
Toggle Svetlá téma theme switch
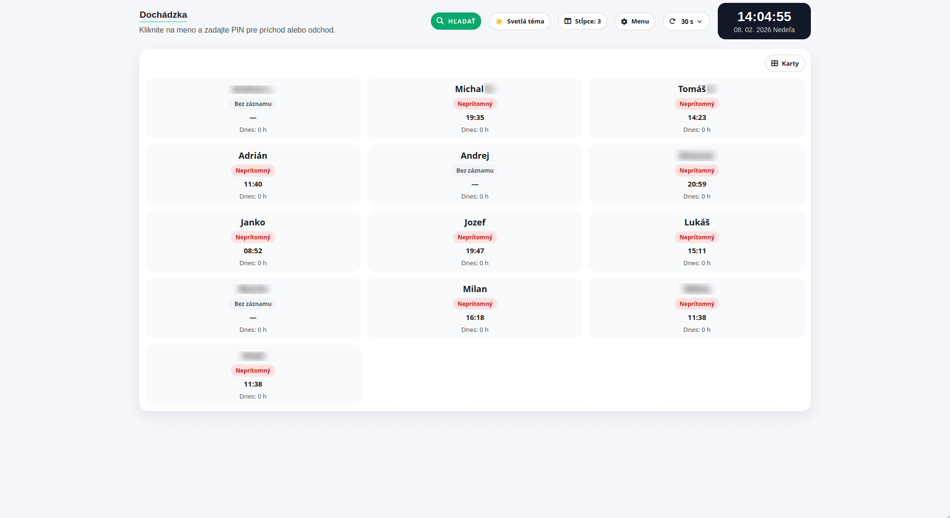coord(520,22)
